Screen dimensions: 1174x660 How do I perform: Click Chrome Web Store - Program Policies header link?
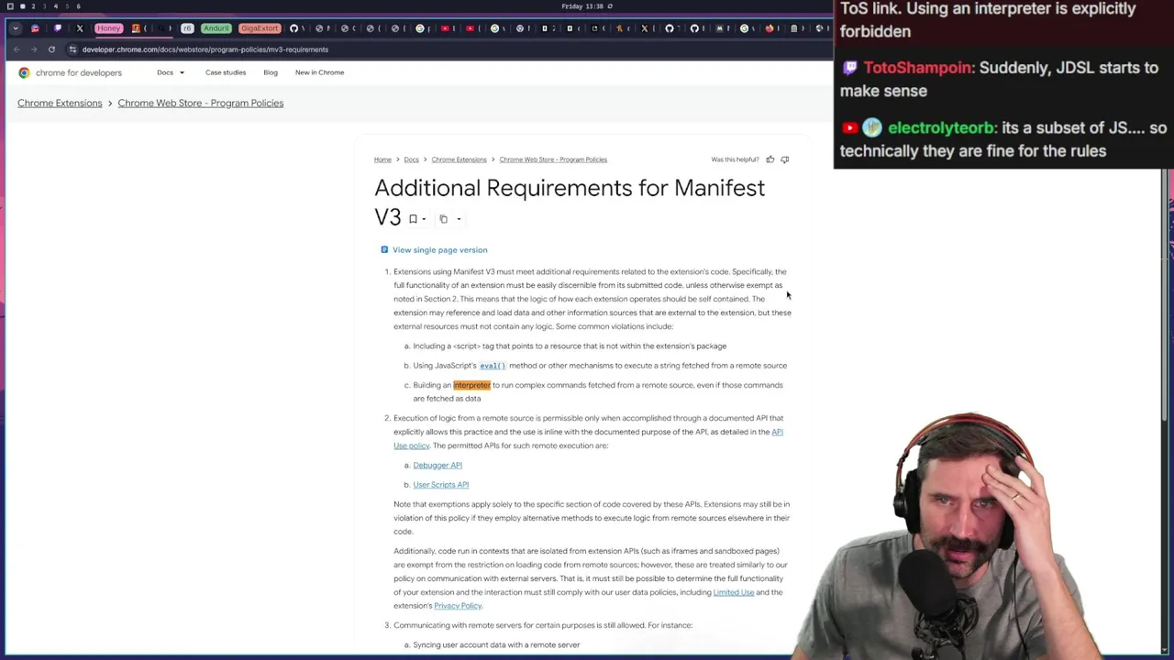pos(201,103)
